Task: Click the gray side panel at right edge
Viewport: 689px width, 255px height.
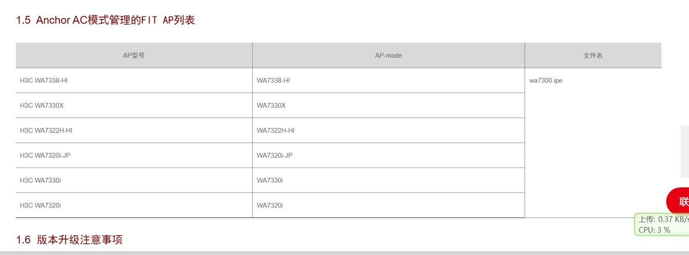Action: coord(684,152)
